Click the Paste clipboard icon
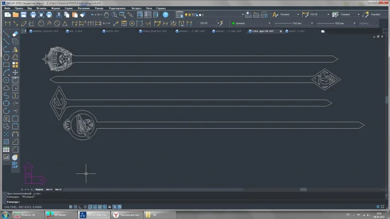This screenshot has width=390, height=219. (x=74, y=15)
